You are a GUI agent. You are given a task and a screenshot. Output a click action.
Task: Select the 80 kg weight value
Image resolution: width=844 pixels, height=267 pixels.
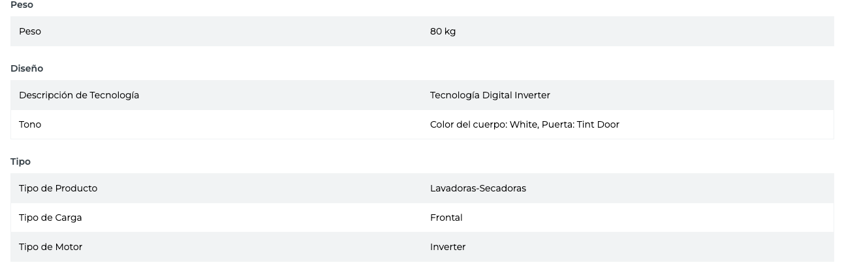[443, 31]
